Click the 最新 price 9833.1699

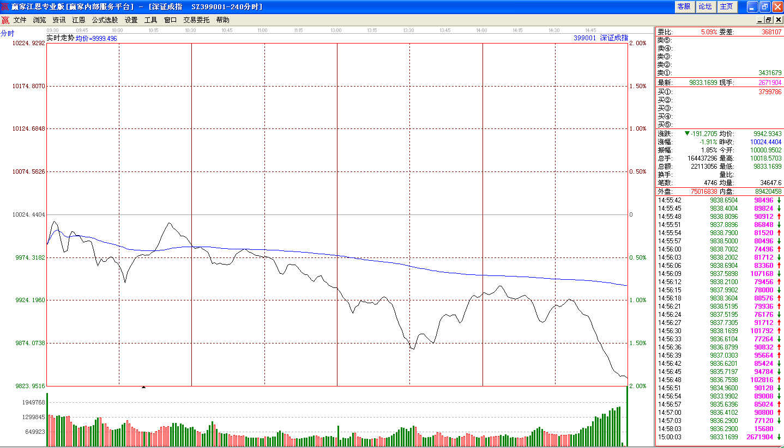[x=703, y=83]
